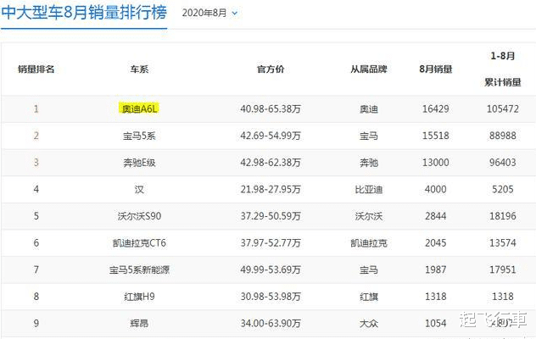Click brand 红旗 in the brand column
The height and width of the screenshot is (339, 536).
point(368,297)
